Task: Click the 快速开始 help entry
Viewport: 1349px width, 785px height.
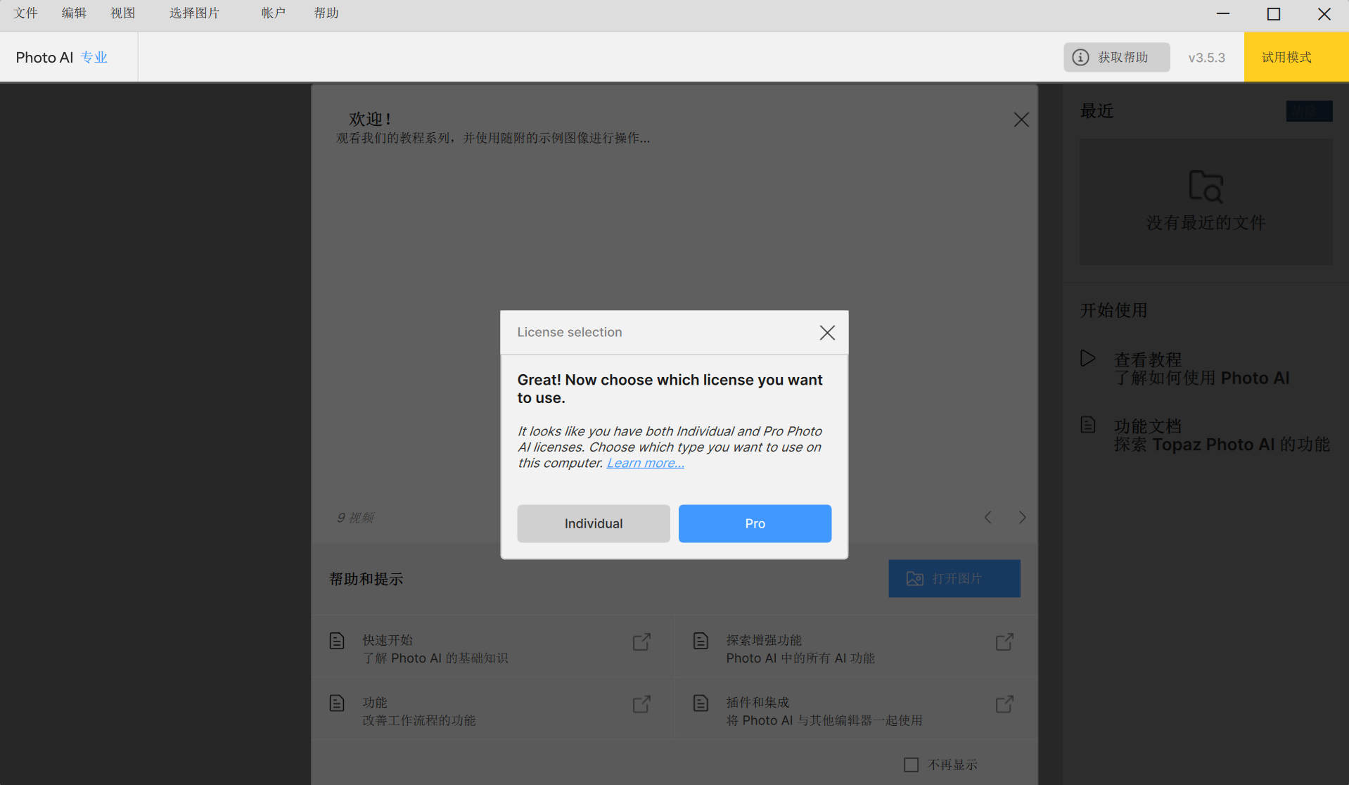Action: 492,647
